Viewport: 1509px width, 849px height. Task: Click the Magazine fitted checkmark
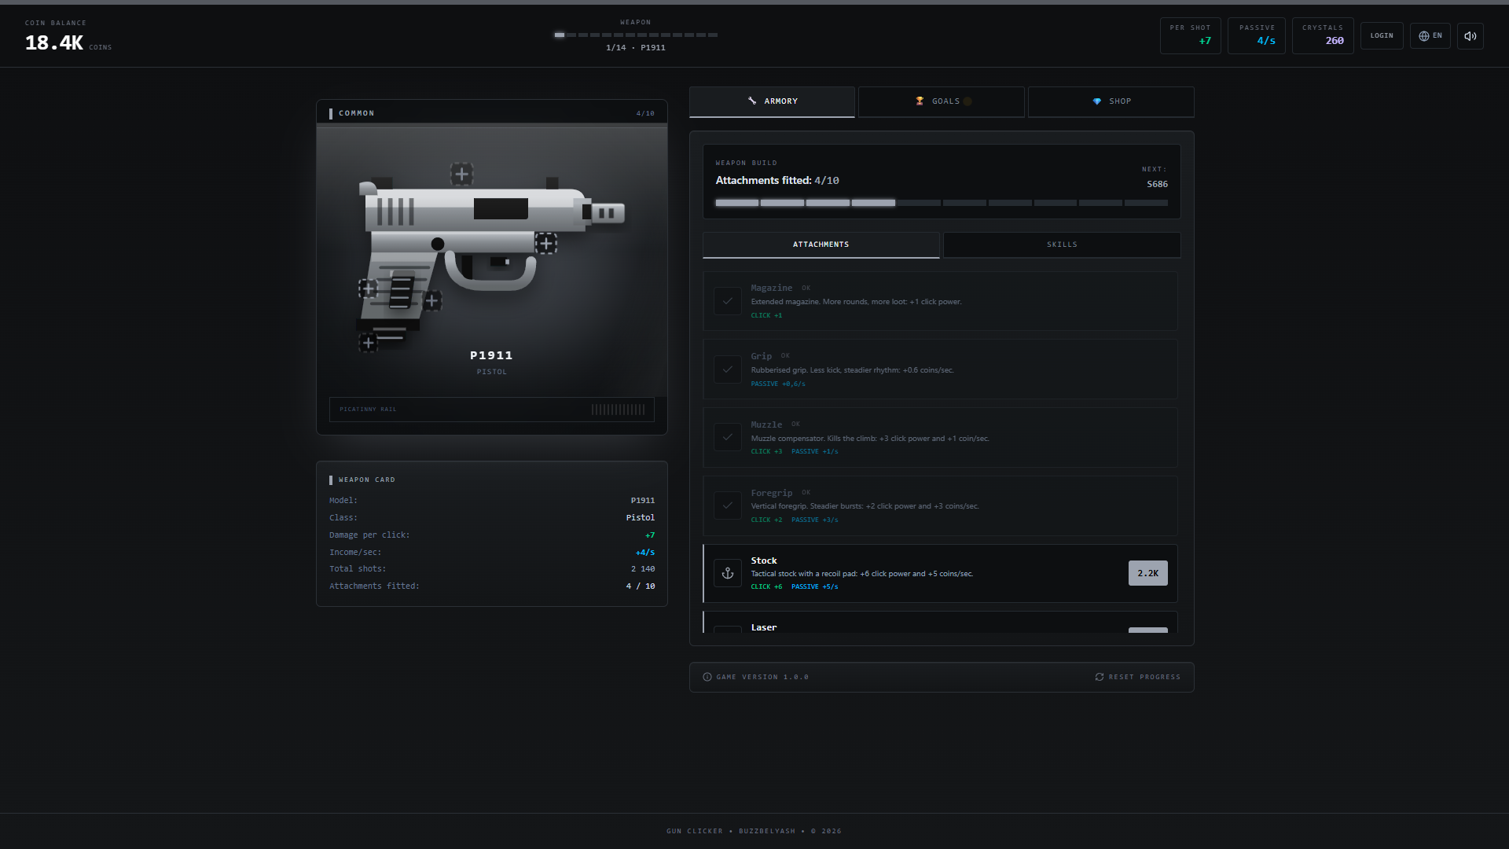[728, 301]
